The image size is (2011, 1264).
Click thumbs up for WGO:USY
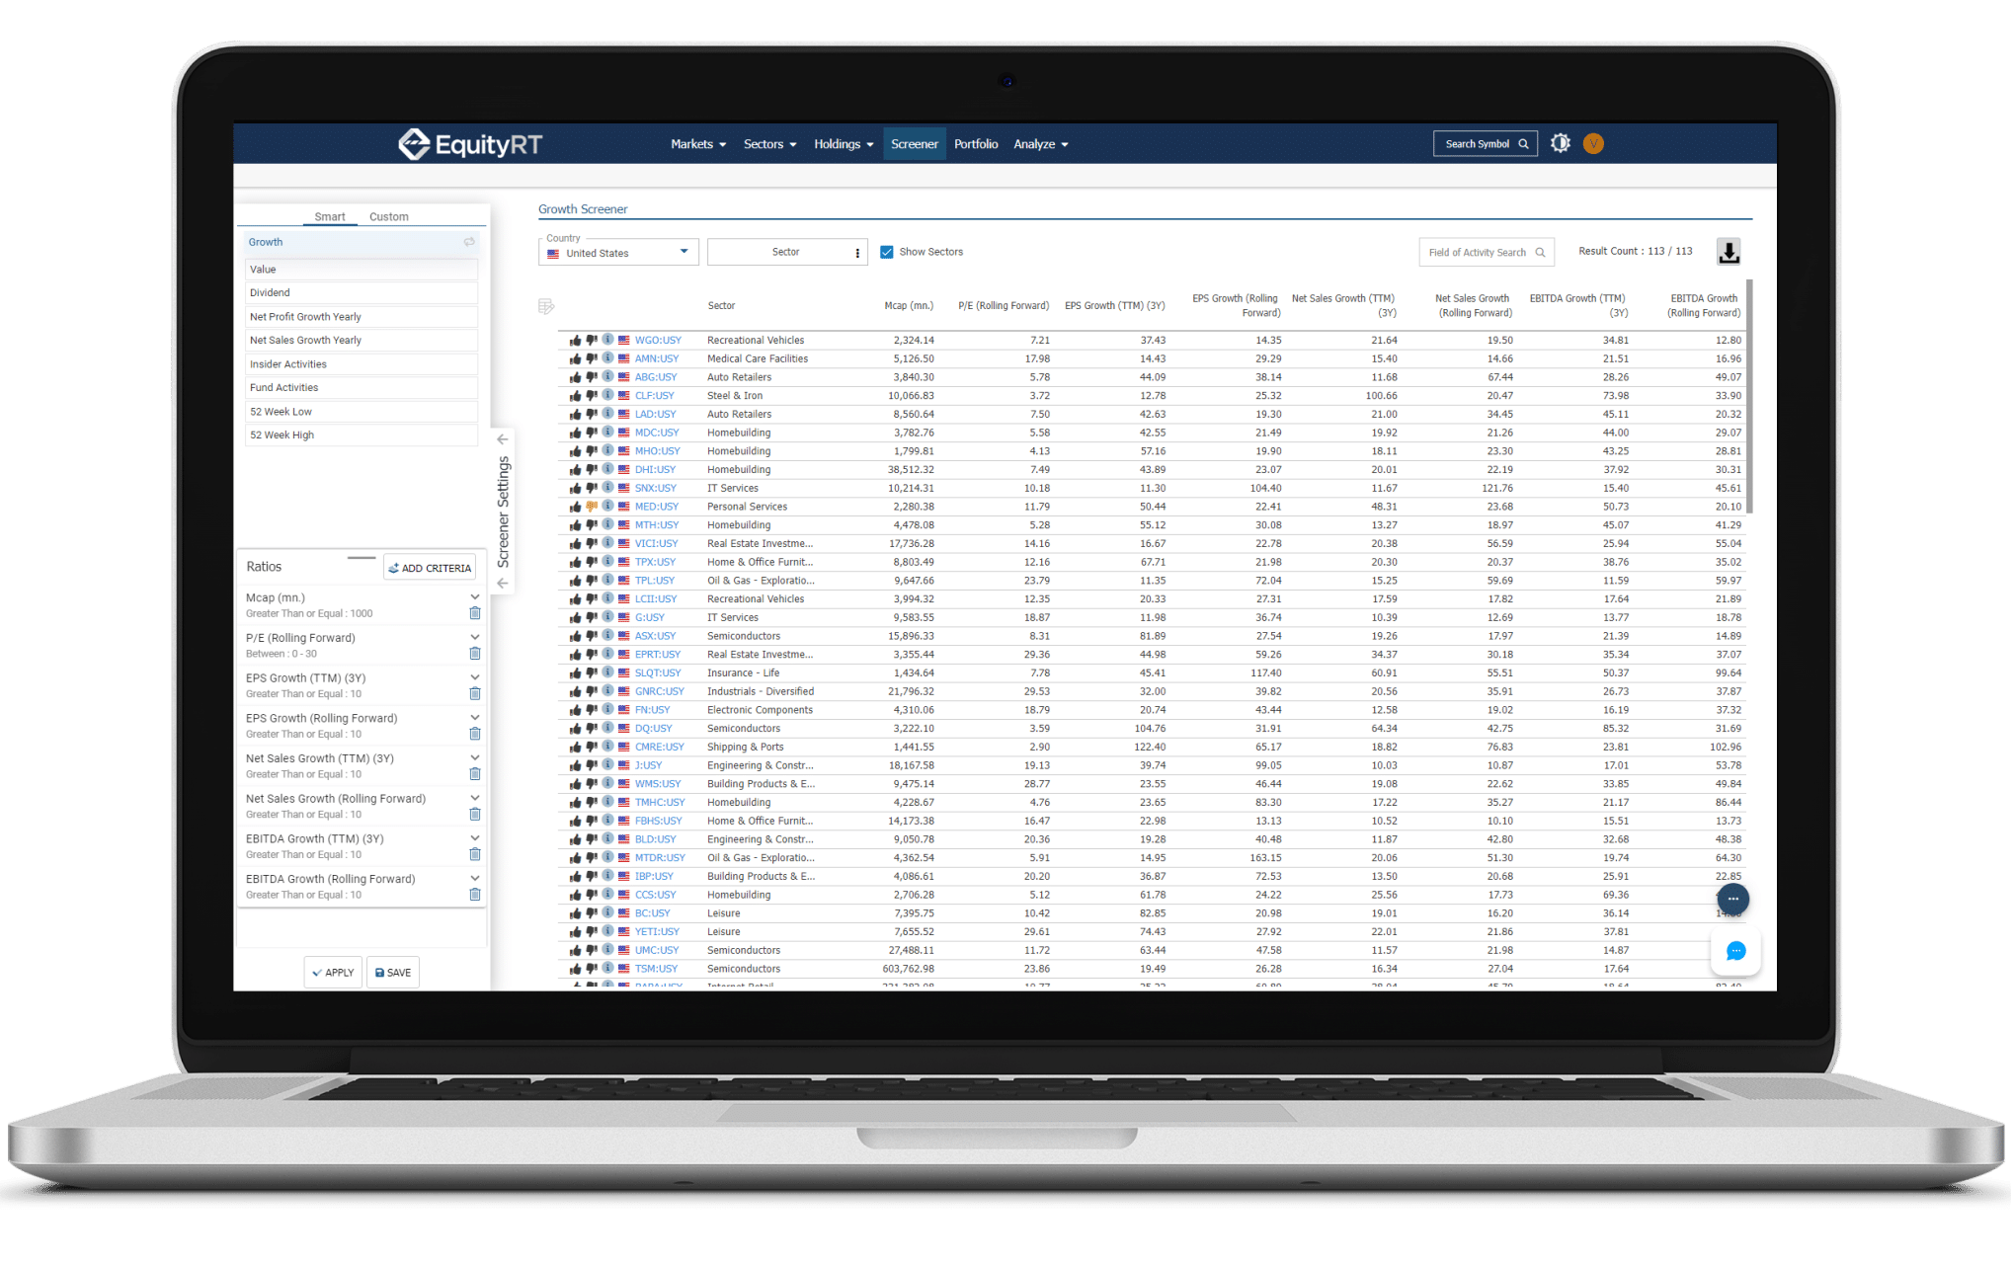(x=575, y=341)
